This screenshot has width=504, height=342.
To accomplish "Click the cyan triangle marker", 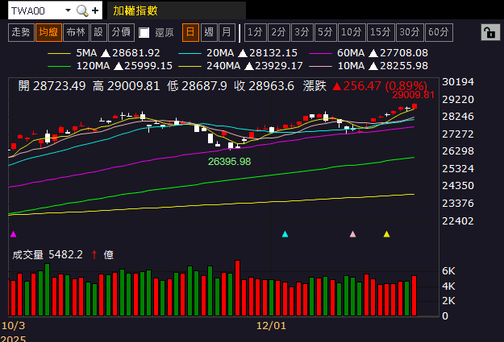I will click(285, 234).
